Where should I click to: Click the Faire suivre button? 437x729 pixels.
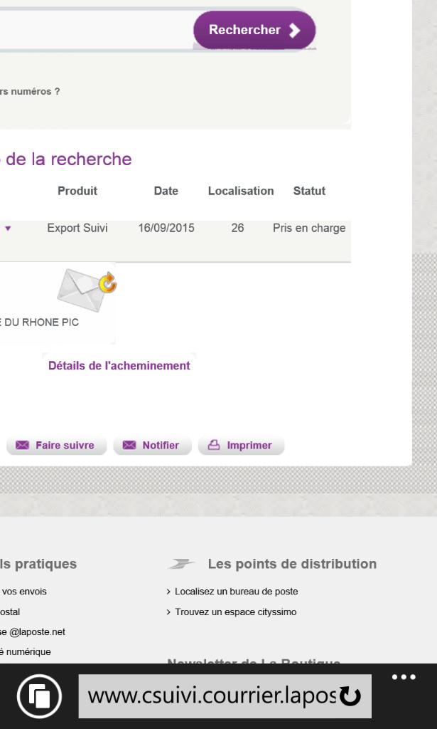point(56,446)
